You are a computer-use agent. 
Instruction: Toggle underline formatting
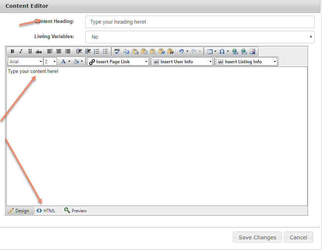pos(30,51)
